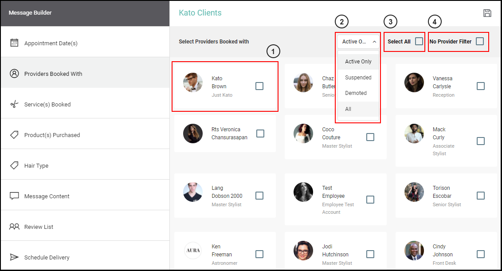Go to the Message Content step
The width and height of the screenshot is (502, 271).
tap(85, 196)
